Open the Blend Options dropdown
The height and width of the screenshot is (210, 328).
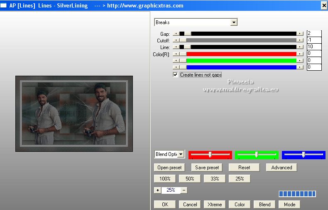pos(181,154)
